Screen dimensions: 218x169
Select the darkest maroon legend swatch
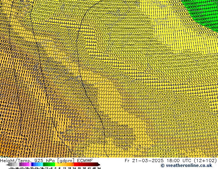click(x=97, y=164)
